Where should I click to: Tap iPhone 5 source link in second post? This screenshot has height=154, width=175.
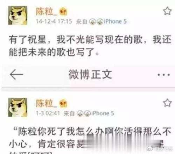(x=103, y=113)
